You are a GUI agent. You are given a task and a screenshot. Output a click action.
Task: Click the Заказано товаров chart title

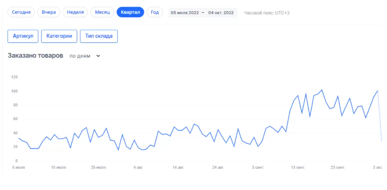tap(35, 56)
